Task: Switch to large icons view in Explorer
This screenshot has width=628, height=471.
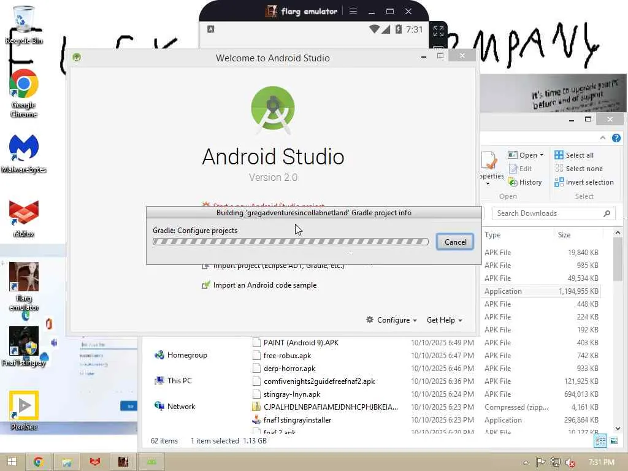Action: [613, 441]
